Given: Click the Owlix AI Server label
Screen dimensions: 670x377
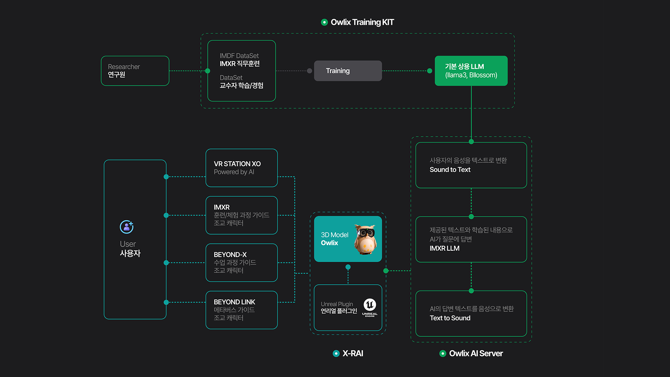Looking at the screenshot, I should coord(476,354).
